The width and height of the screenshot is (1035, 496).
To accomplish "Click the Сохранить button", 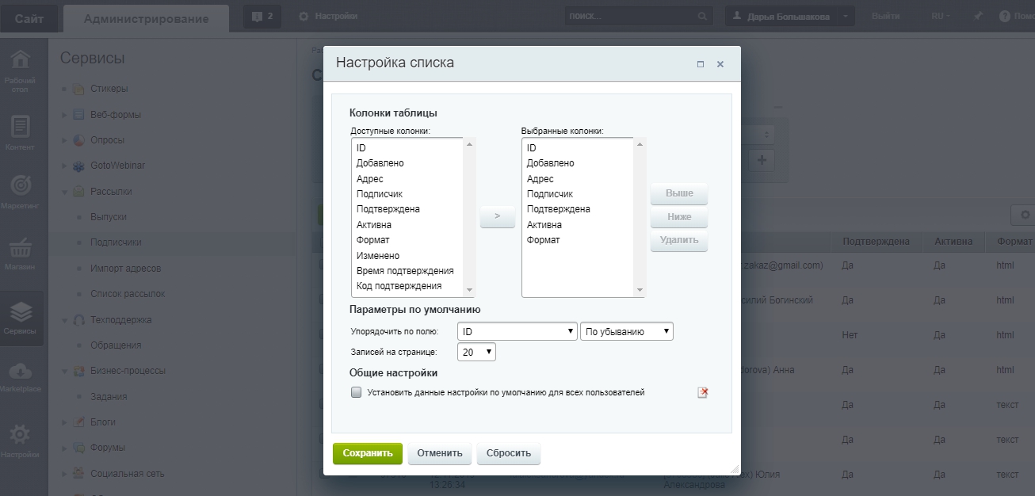I will pos(367,453).
